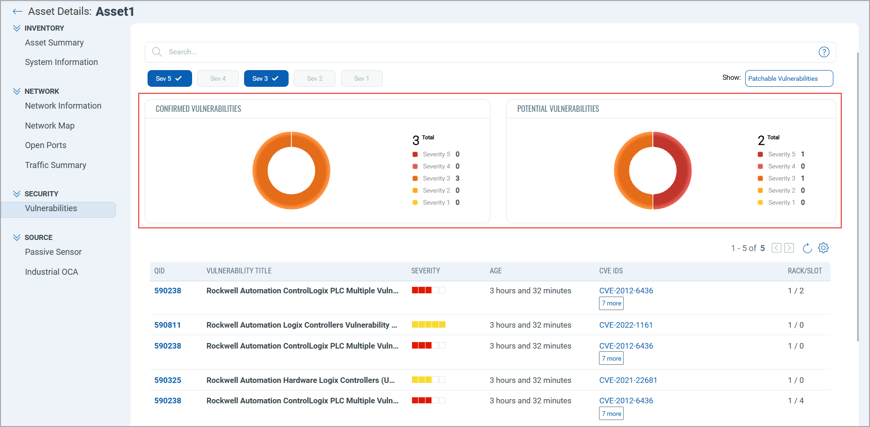This screenshot has height=427, width=870.
Task: Open the help question mark icon
Action: click(824, 52)
